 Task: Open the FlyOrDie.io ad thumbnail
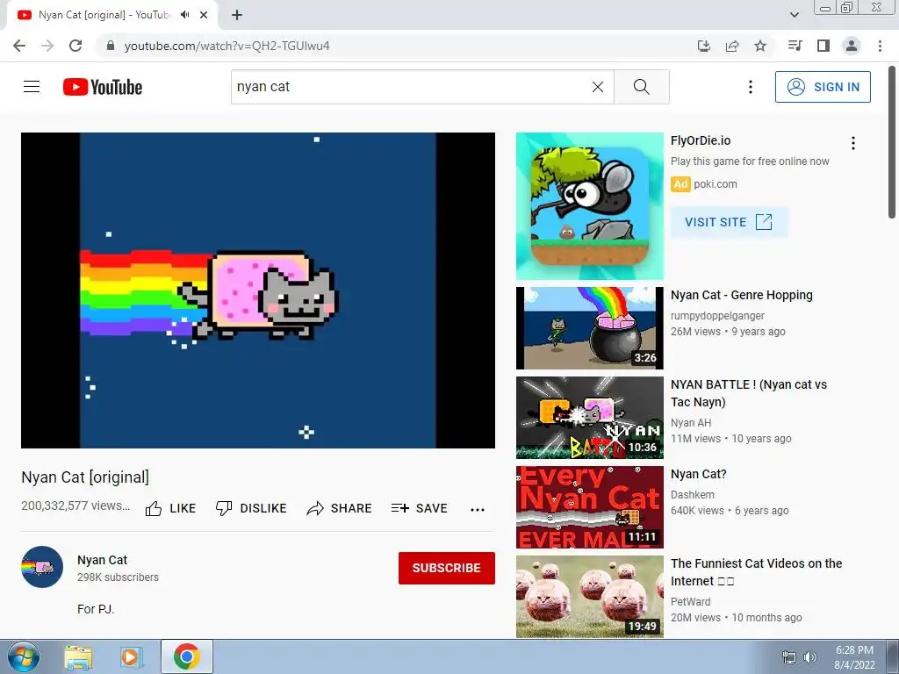tap(589, 205)
